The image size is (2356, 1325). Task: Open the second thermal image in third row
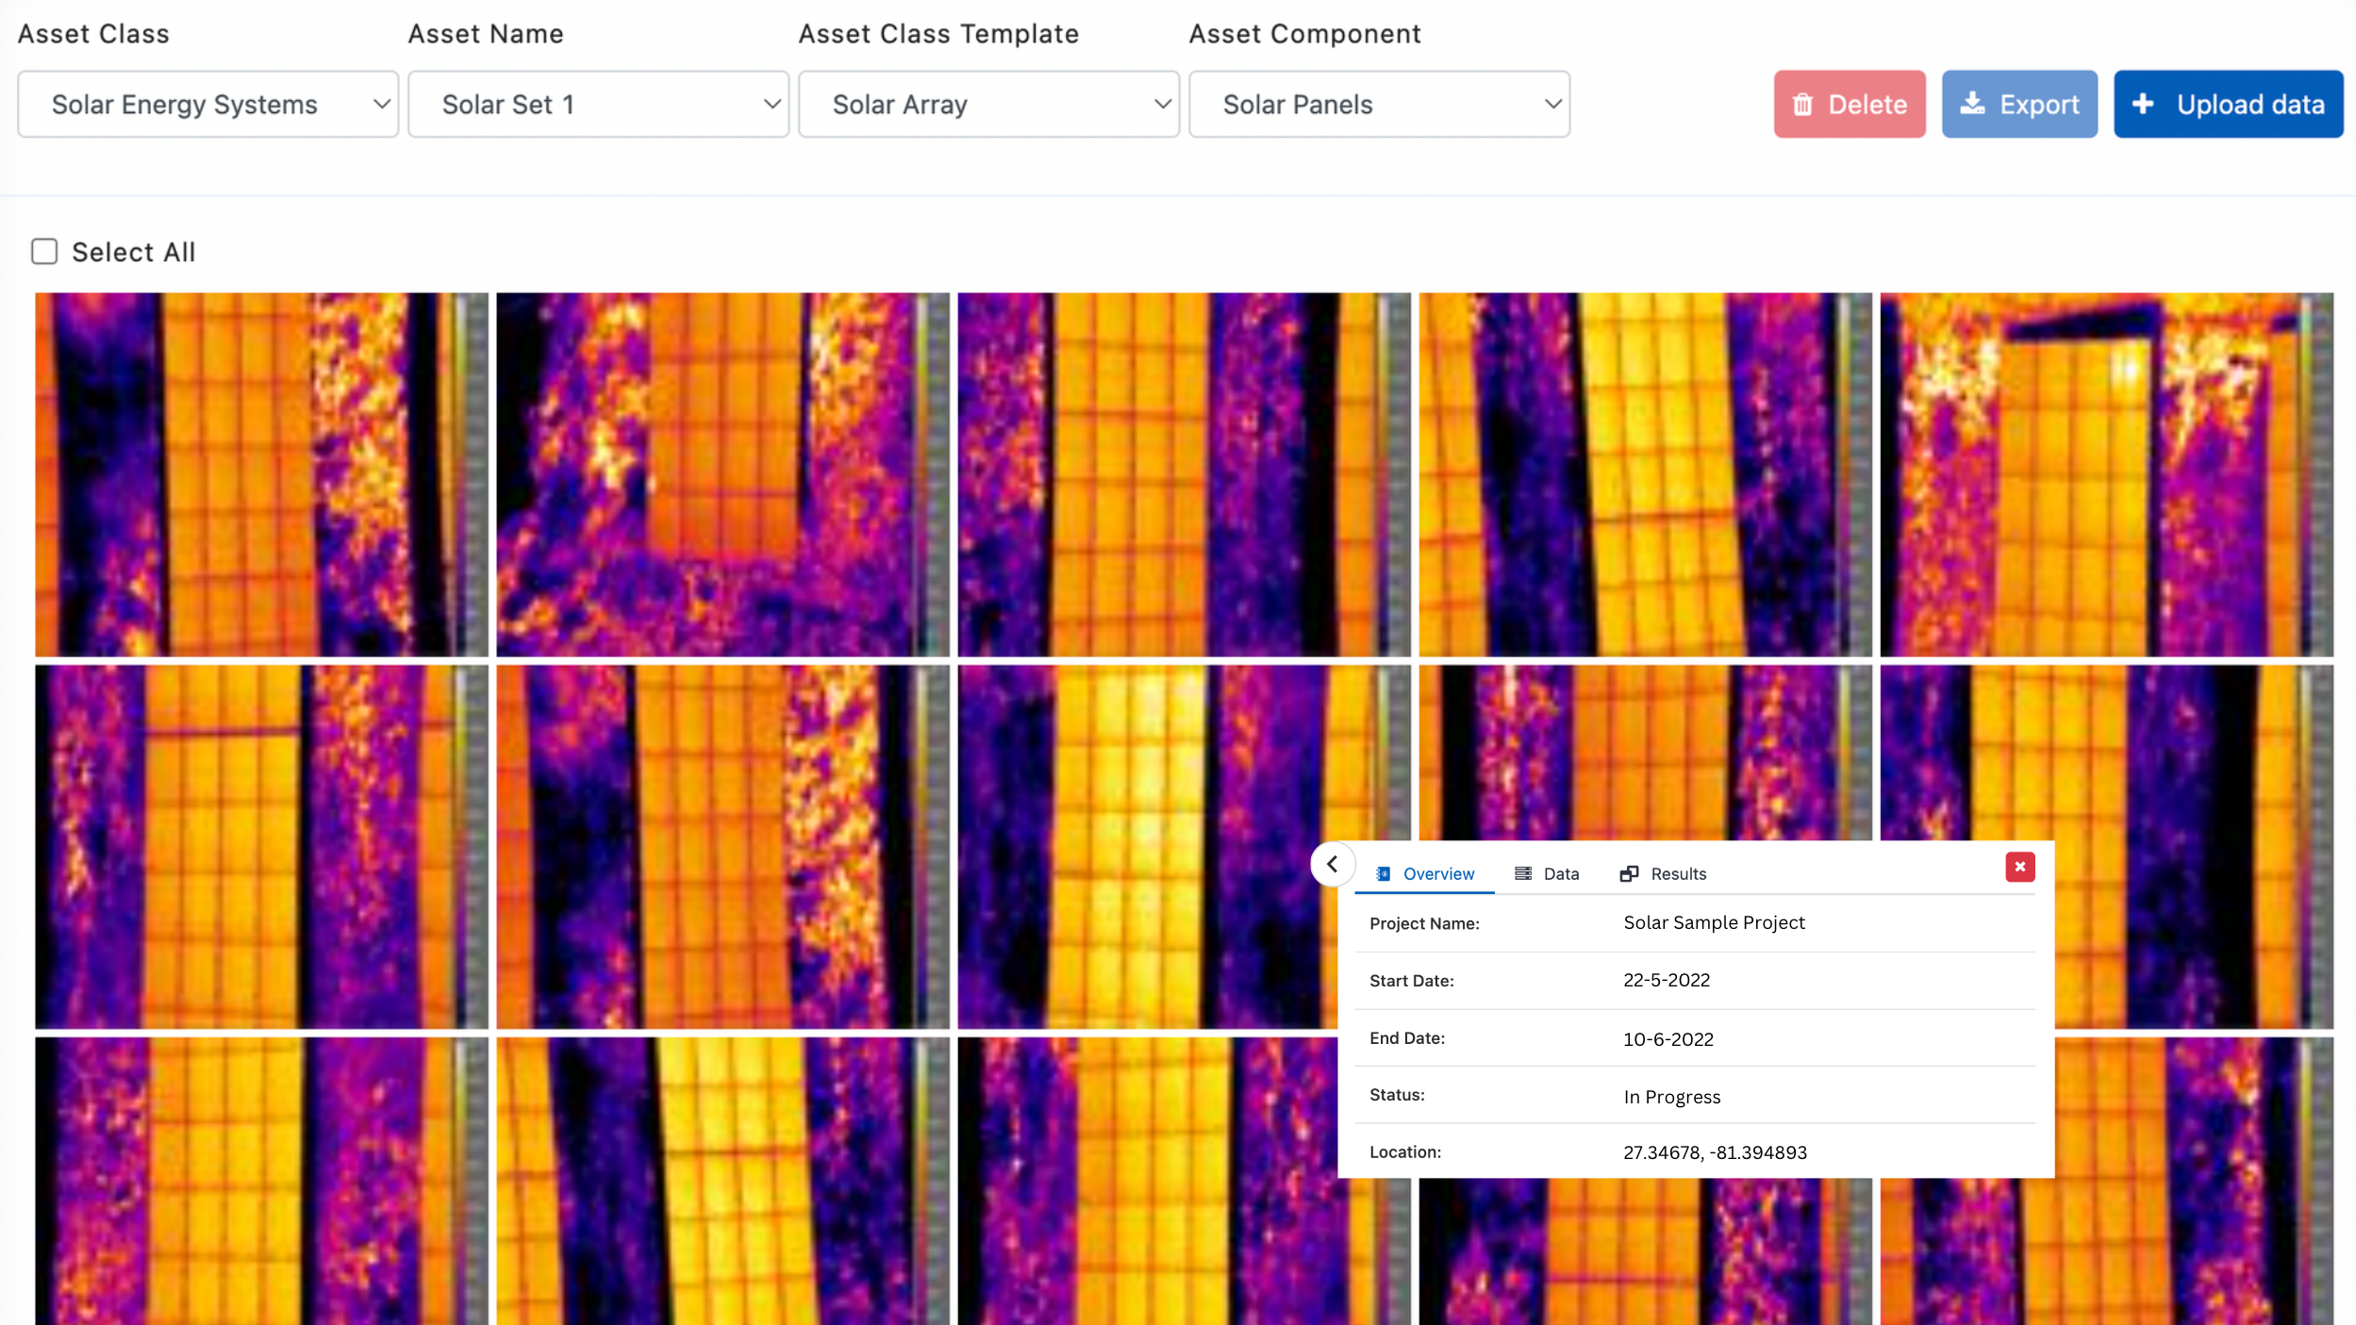(722, 1181)
